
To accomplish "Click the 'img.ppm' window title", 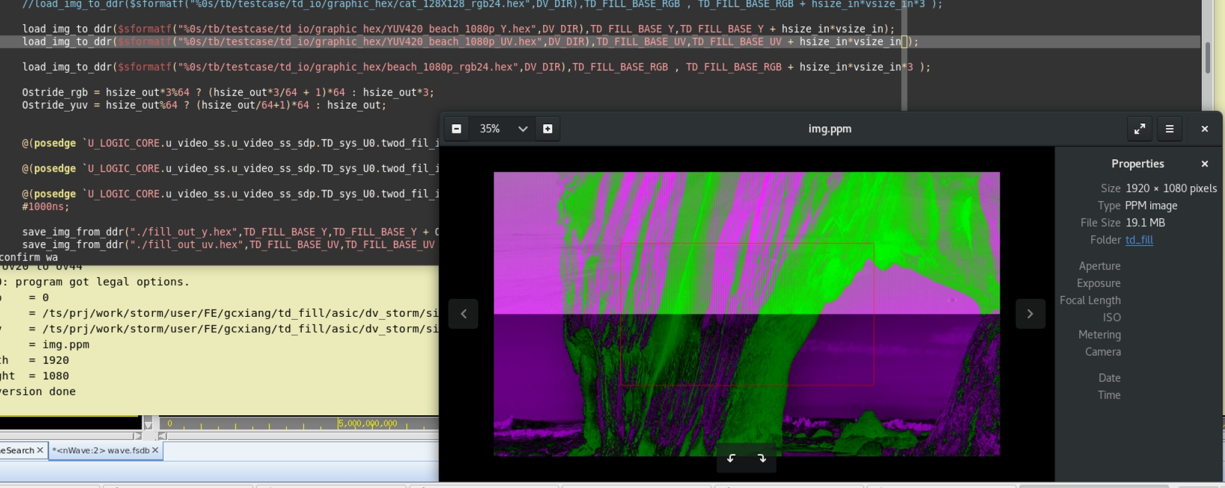I will pos(829,129).
